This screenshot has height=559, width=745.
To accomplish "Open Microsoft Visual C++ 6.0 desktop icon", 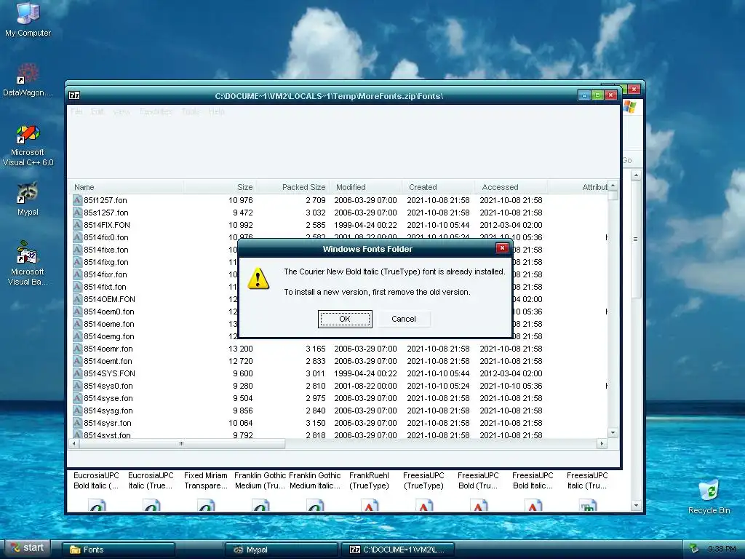I will [28, 146].
